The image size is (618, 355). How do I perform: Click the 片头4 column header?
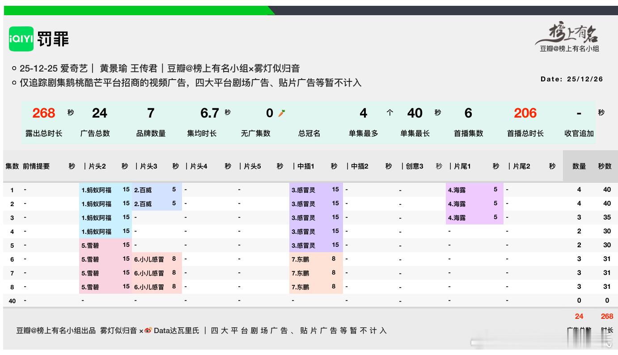click(199, 166)
